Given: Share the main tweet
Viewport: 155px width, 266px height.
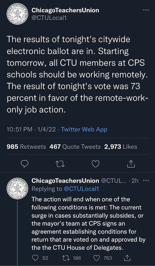Looking at the screenshot, I should pos(131,164).
